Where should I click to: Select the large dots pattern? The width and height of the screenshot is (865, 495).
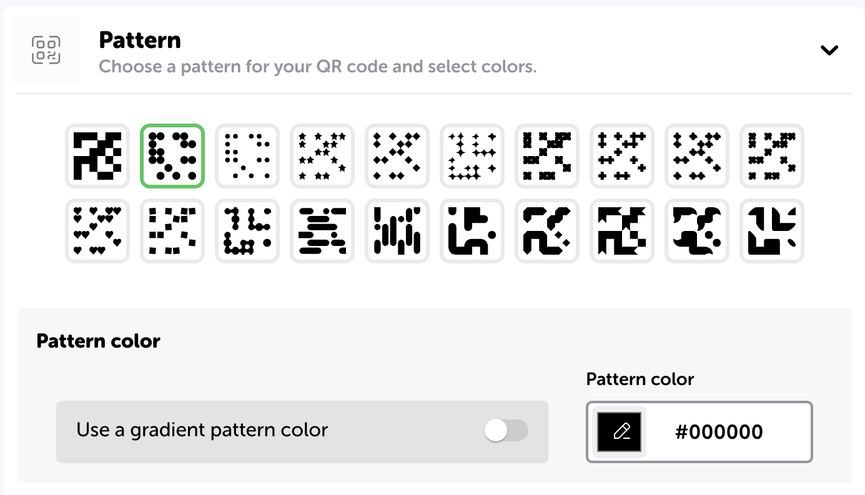click(x=172, y=156)
